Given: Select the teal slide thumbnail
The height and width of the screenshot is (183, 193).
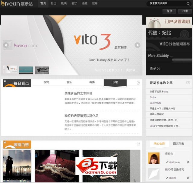Looking at the screenshot, I should (26, 70).
